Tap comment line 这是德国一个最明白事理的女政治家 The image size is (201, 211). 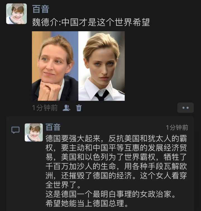point(111,194)
